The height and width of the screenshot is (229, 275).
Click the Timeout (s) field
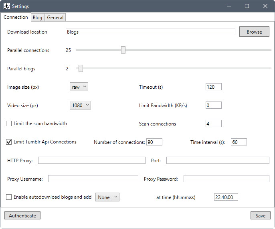(x=213, y=87)
